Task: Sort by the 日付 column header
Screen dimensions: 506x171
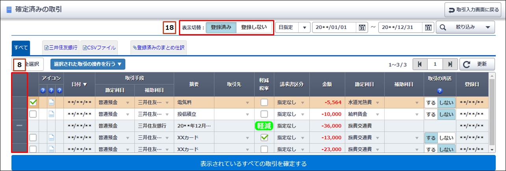Action: (x=79, y=84)
